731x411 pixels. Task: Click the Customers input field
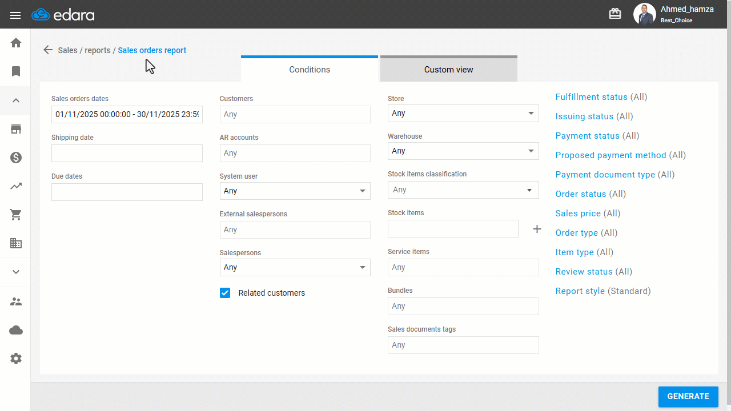[295, 114]
